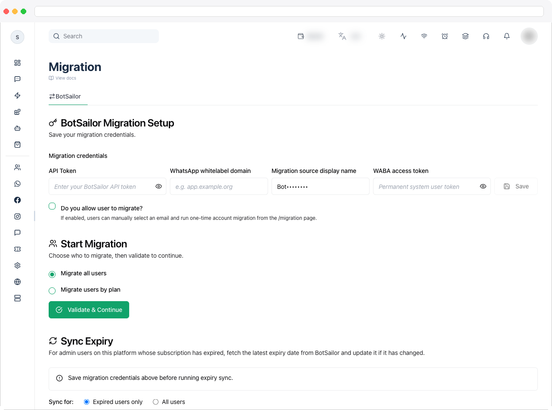The image size is (552, 410).
Task: Open the WhatsApp icon in sidebar
Action: [x=17, y=184]
